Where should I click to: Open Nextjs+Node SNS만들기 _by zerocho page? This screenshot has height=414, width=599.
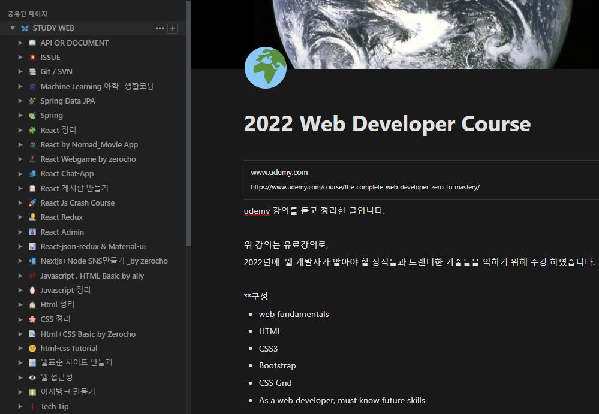pyautogui.click(x=104, y=261)
